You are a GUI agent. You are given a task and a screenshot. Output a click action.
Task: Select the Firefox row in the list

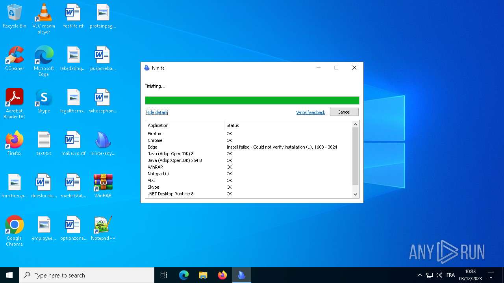point(248,134)
